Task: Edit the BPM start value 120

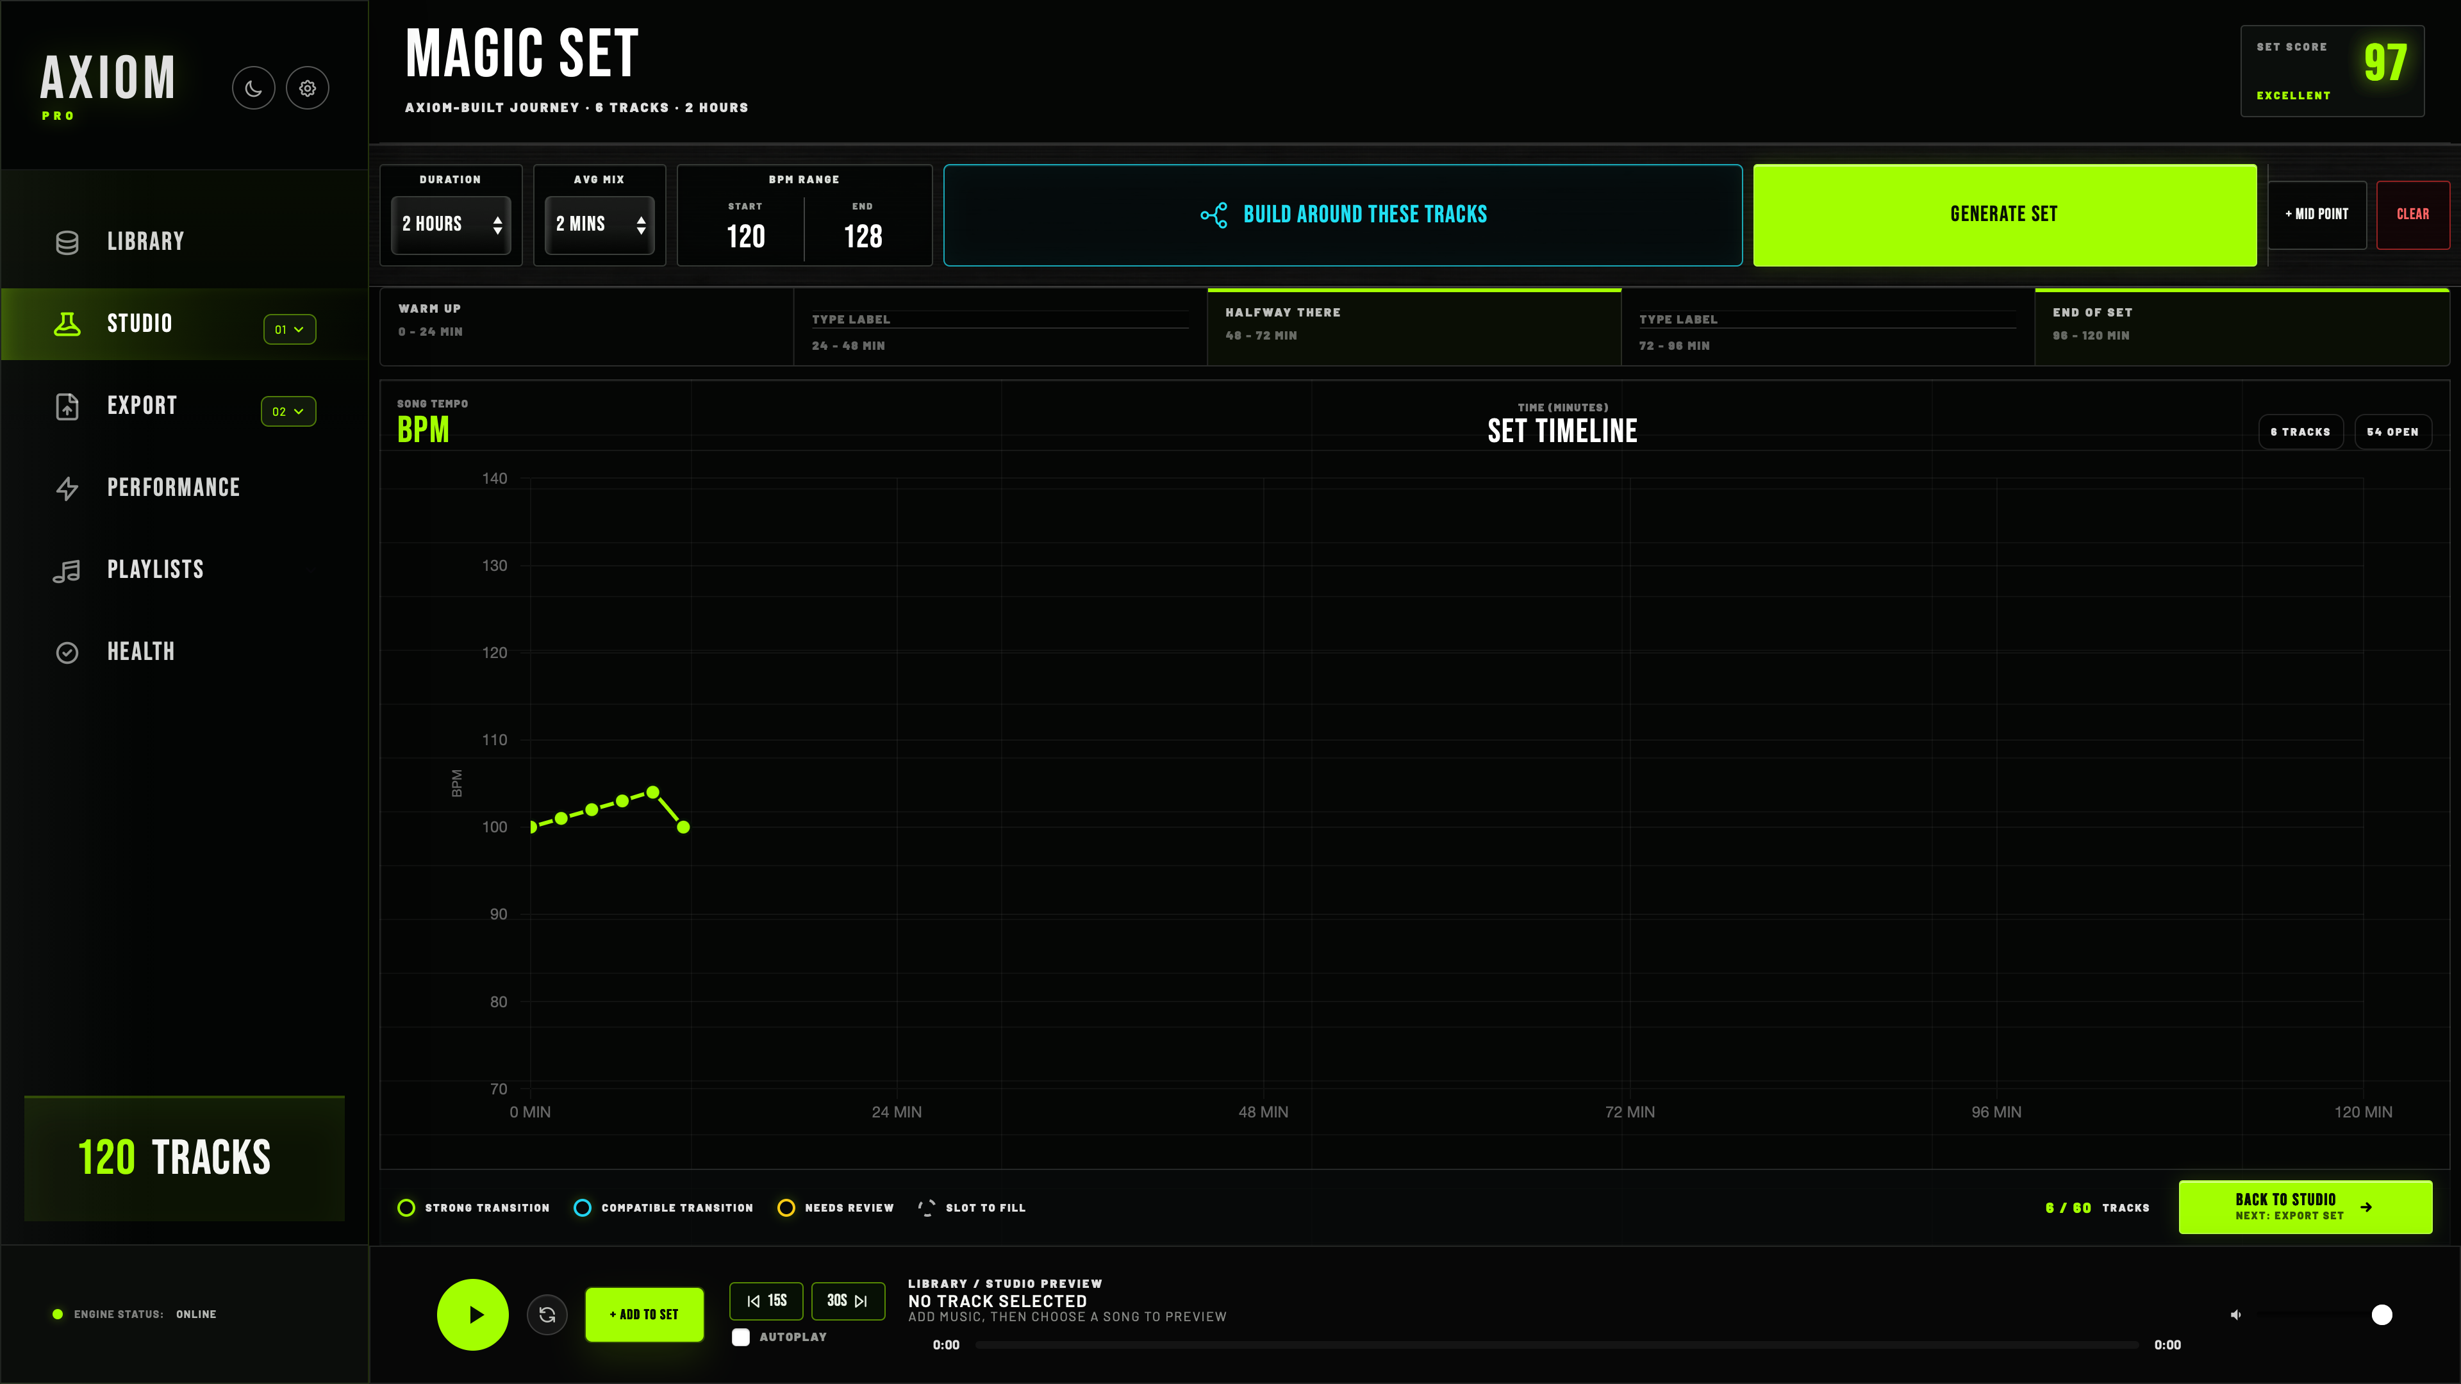Action: (x=746, y=237)
